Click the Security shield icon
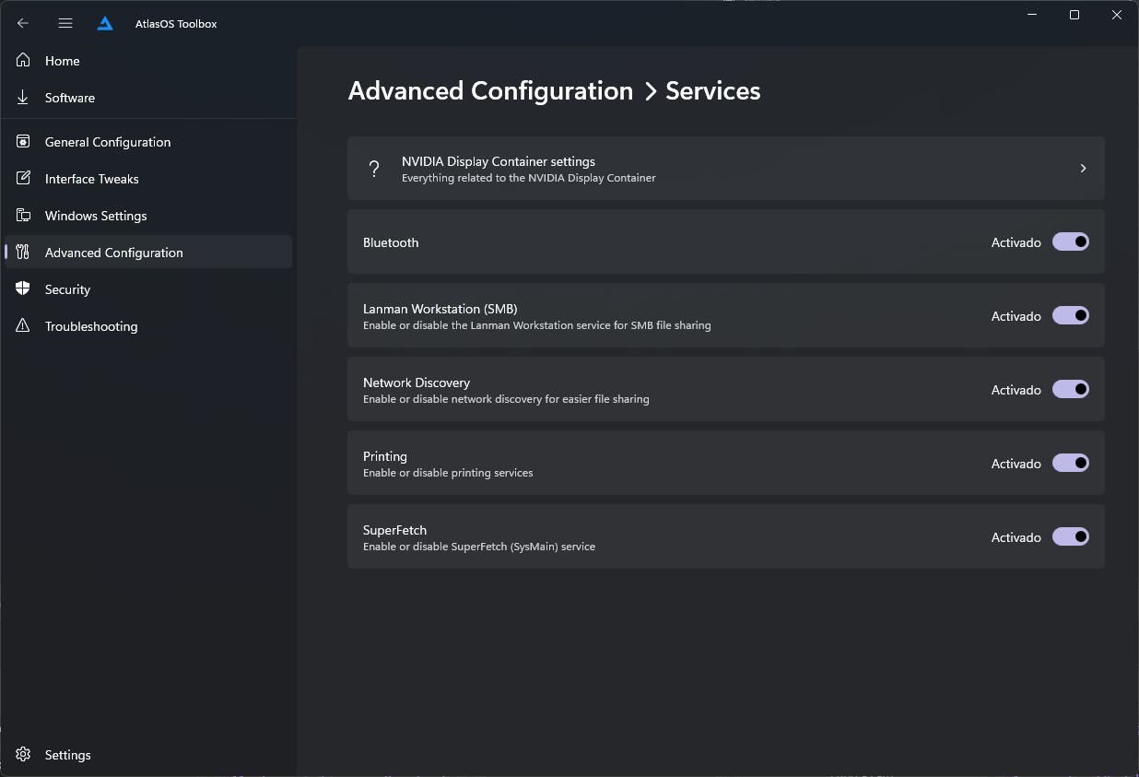Screen dimensions: 1139x777 point(24,289)
